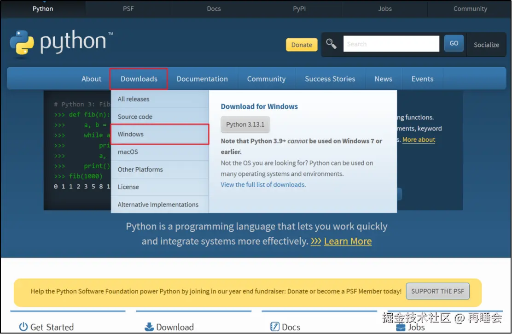The width and height of the screenshot is (512, 334).
Task: Click the Get Started section heading
Action: tap(52, 327)
